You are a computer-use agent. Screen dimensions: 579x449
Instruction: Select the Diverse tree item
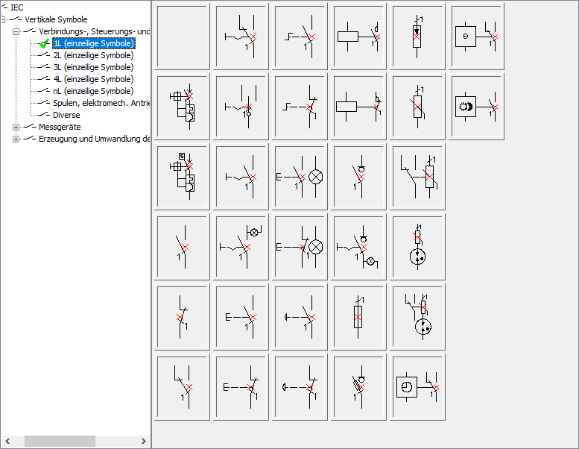66,115
